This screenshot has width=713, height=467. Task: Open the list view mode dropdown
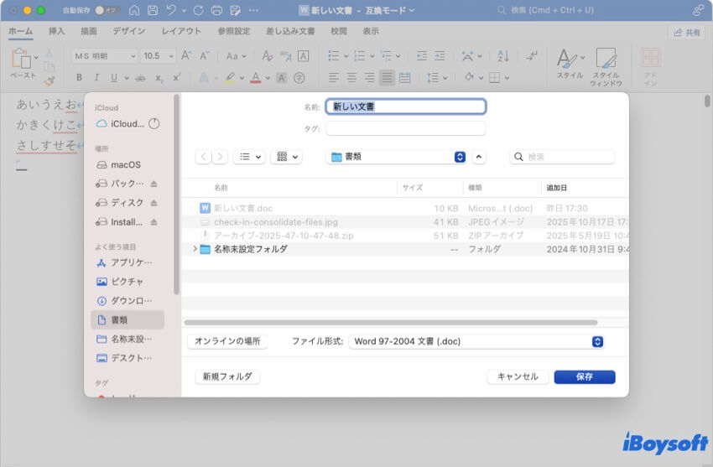(249, 157)
